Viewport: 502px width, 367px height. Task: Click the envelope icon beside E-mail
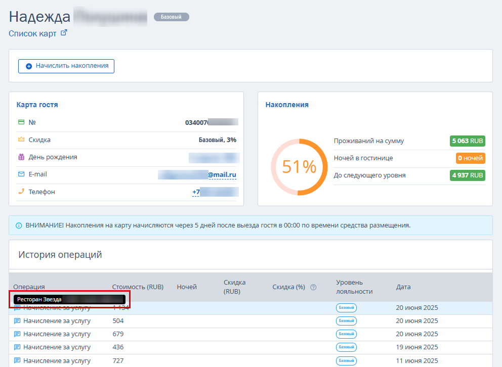[x=21, y=174]
